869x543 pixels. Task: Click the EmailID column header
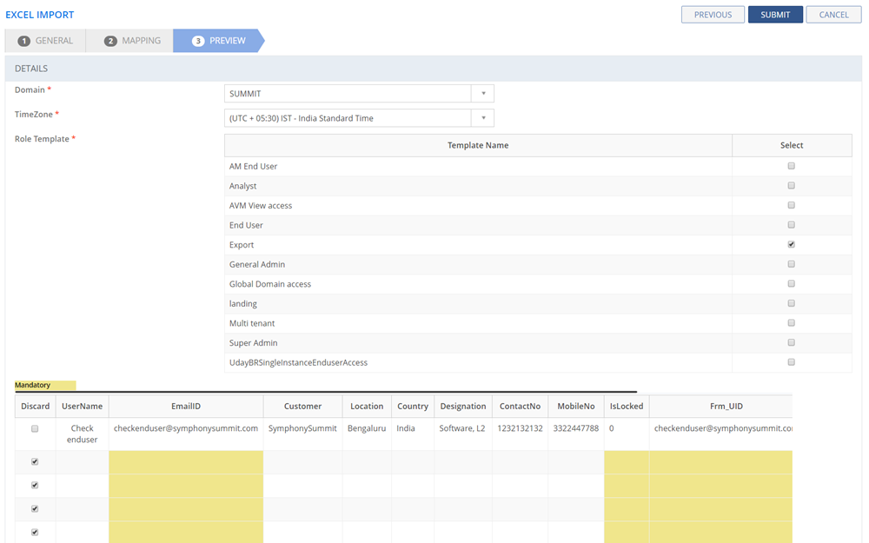(x=186, y=406)
